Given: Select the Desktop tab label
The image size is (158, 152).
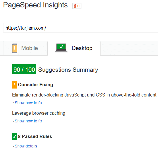Looking at the screenshot, I should (x=82, y=48).
